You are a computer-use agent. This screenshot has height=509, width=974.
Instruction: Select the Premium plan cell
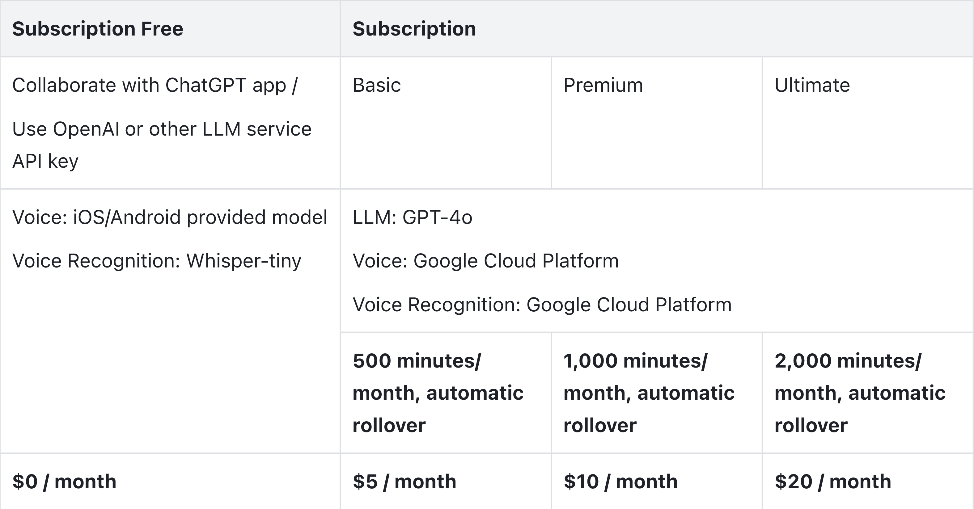point(657,123)
